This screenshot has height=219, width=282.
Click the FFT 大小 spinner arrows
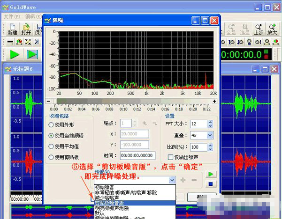210,124
